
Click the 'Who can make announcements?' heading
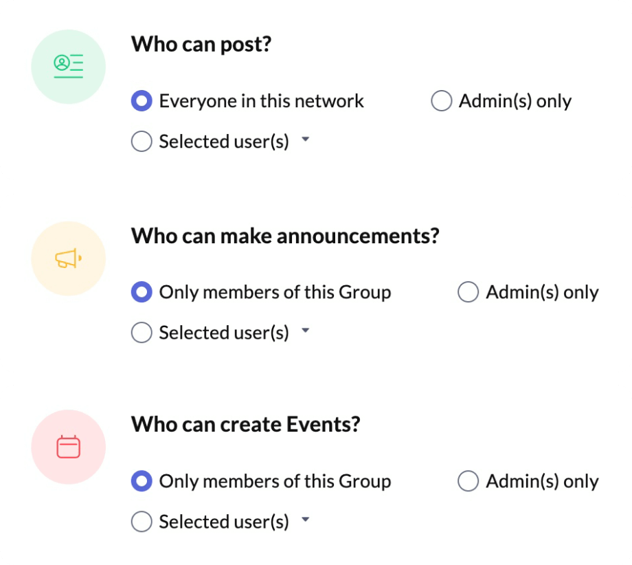coord(285,236)
